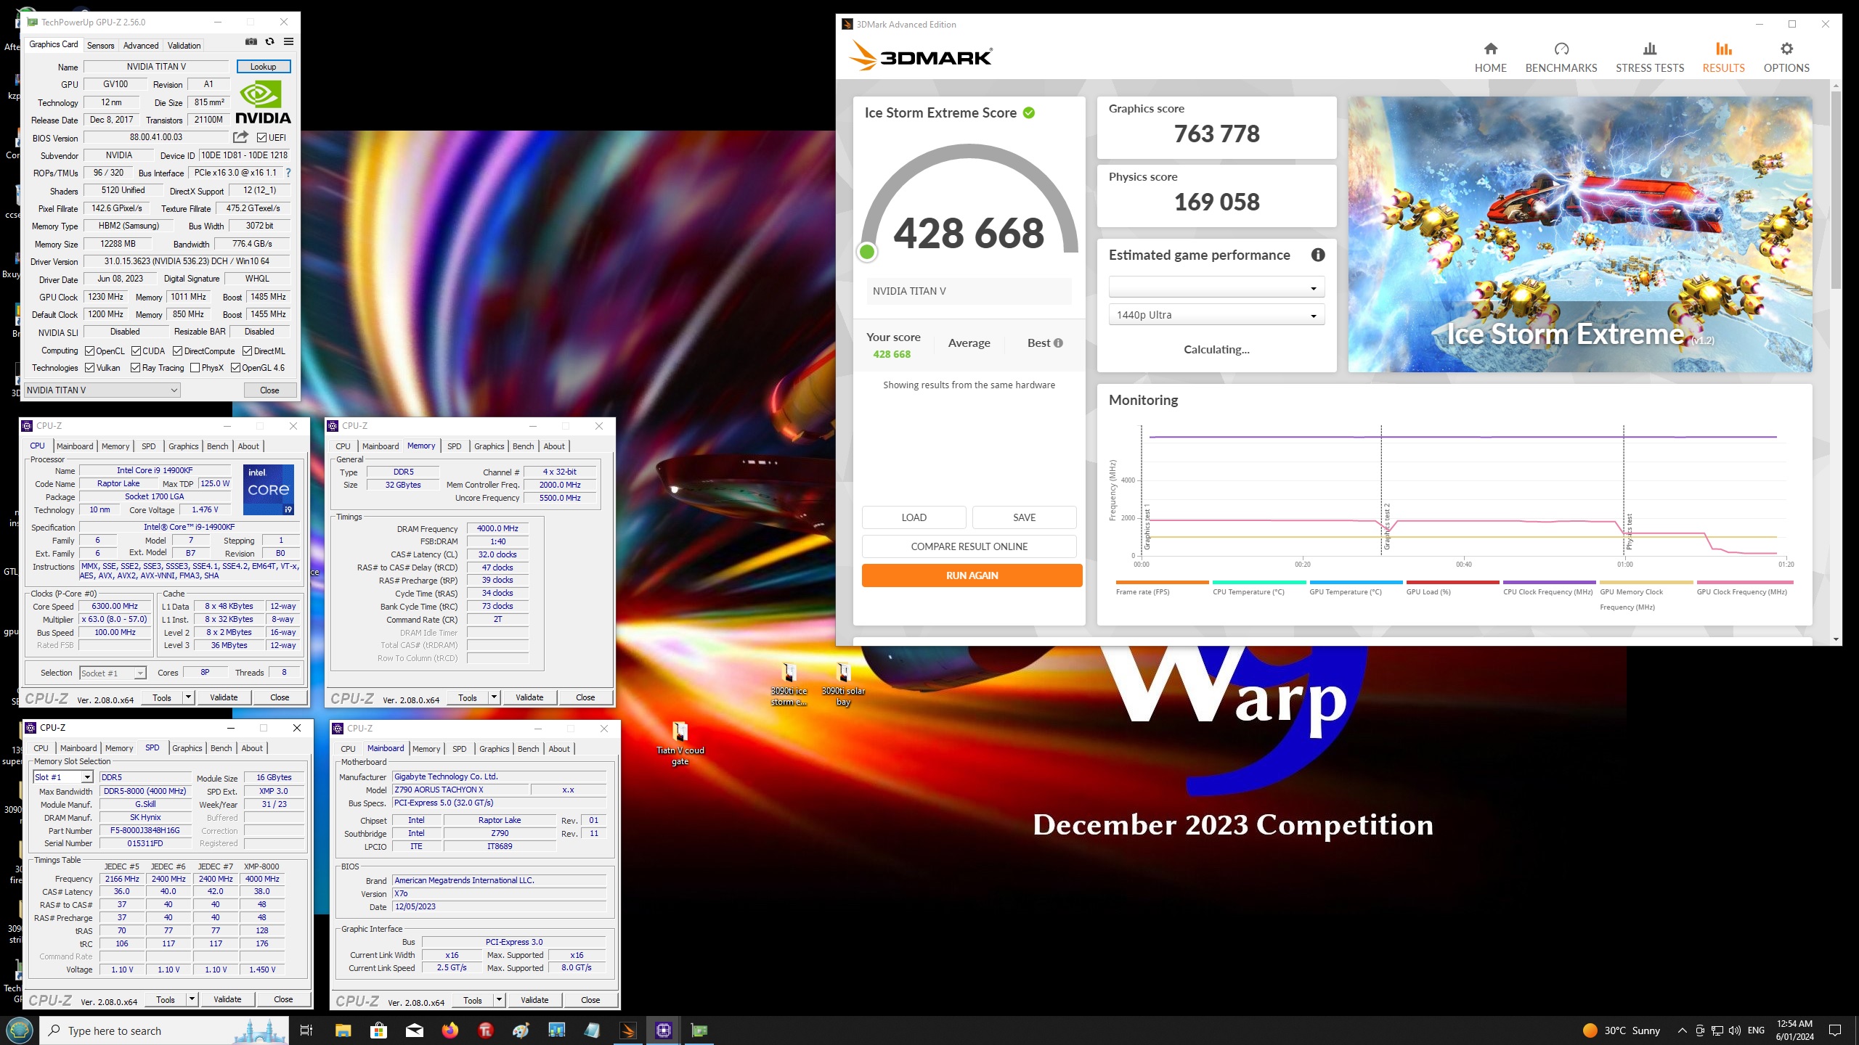Image resolution: width=1859 pixels, height=1045 pixels.
Task: Open the game selection dropdown in 3DMark
Action: (x=1216, y=287)
